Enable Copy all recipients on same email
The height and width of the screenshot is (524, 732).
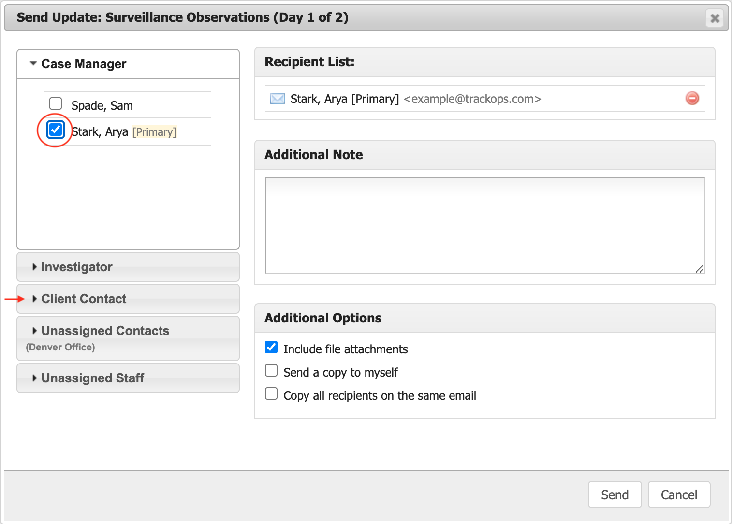click(271, 393)
